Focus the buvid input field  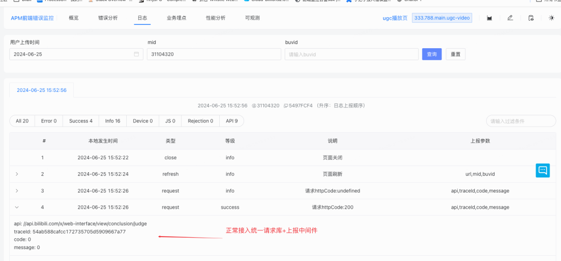point(352,54)
